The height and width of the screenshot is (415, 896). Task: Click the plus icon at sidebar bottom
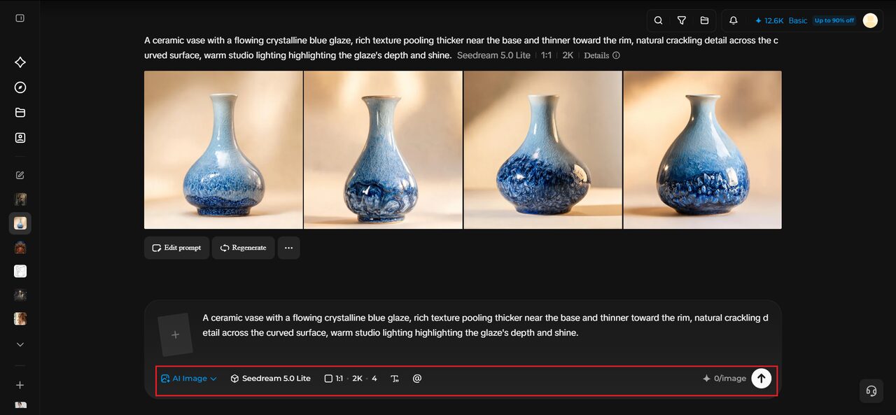coord(20,385)
